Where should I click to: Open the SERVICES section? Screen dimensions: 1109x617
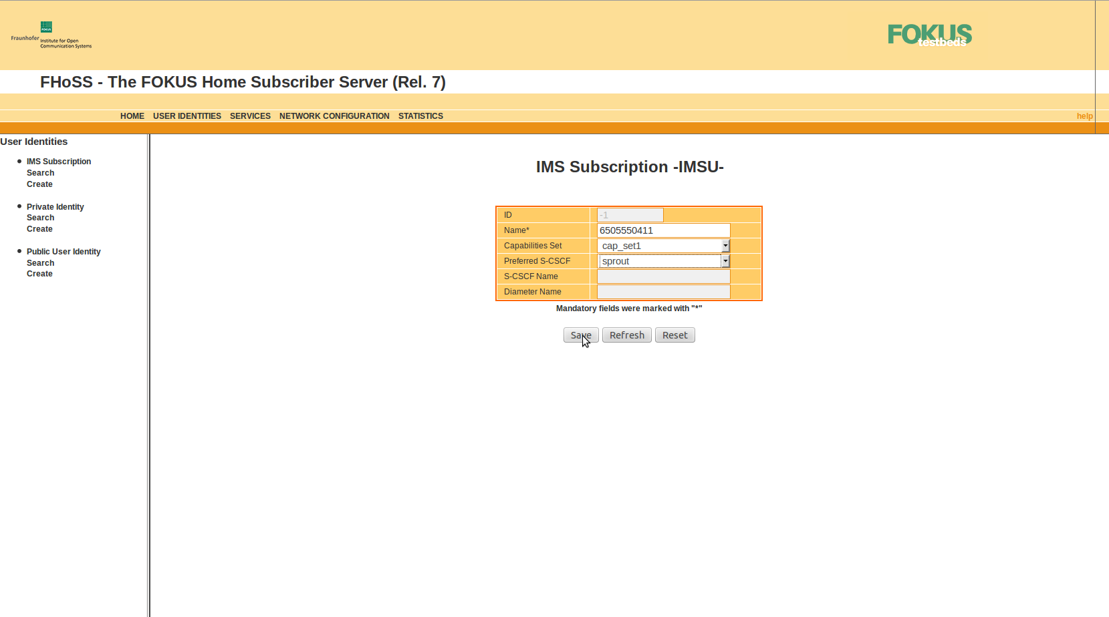point(250,116)
